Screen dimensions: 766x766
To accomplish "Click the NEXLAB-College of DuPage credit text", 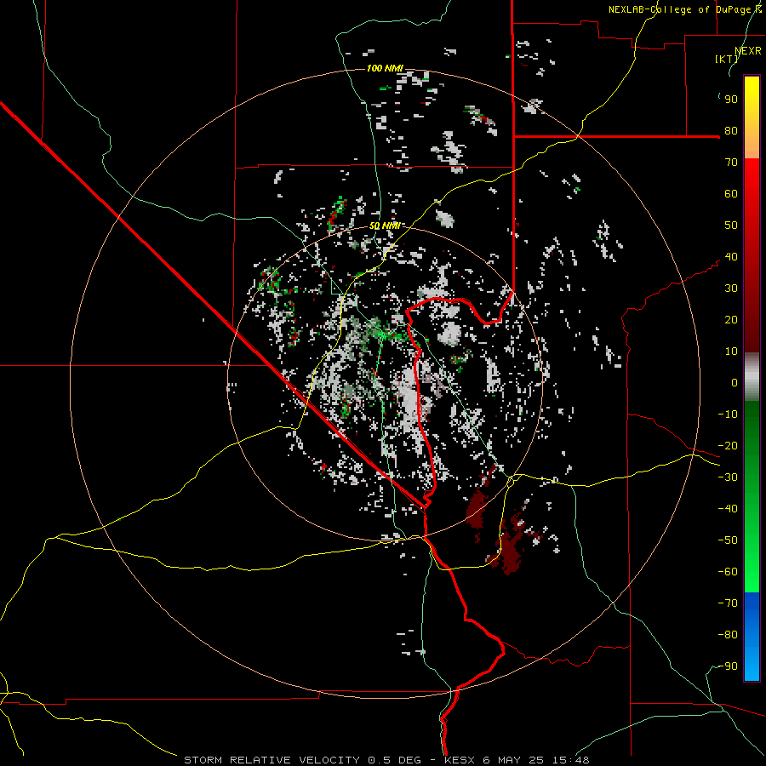I will 684,9.
